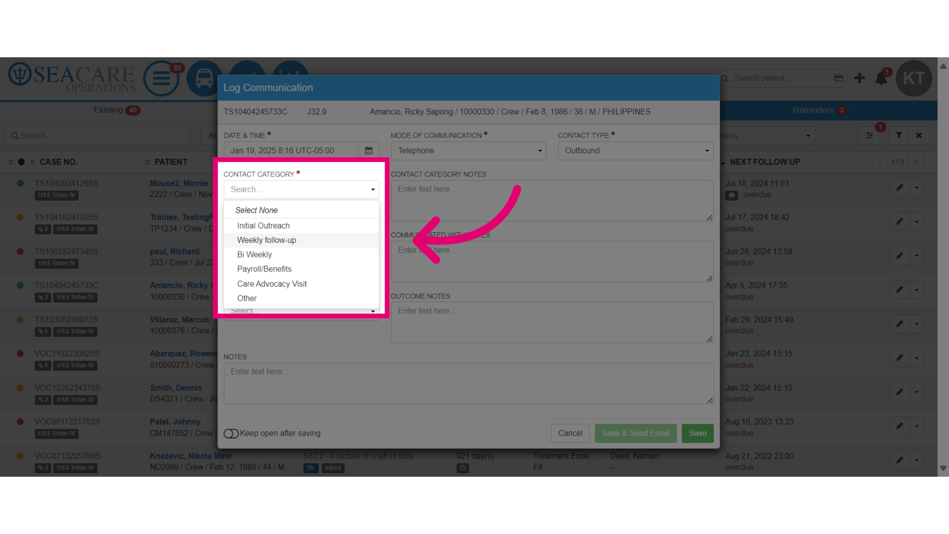The image size is (949, 534).
Task: Click the Notes text area
Action: click(469, 383)
